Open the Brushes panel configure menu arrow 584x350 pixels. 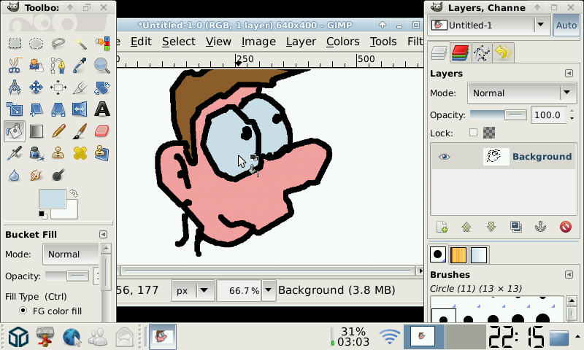pyautogui.click(x=569, y=274)
